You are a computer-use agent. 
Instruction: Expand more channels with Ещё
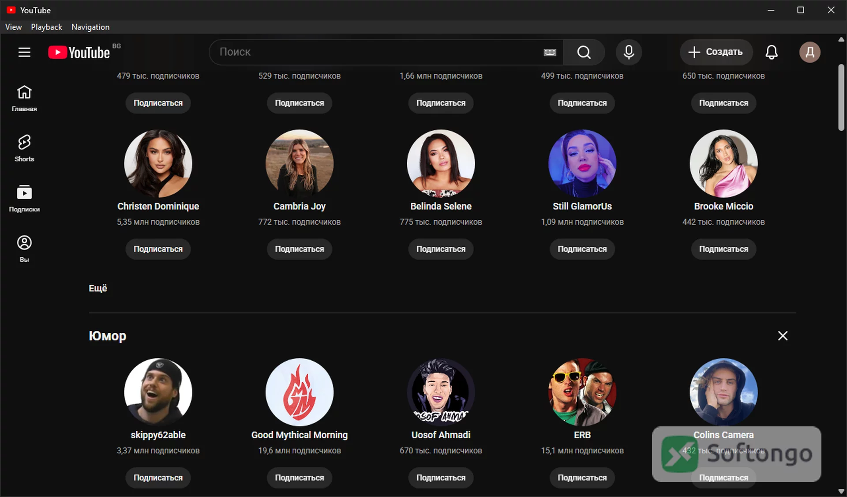pos(98,288)
